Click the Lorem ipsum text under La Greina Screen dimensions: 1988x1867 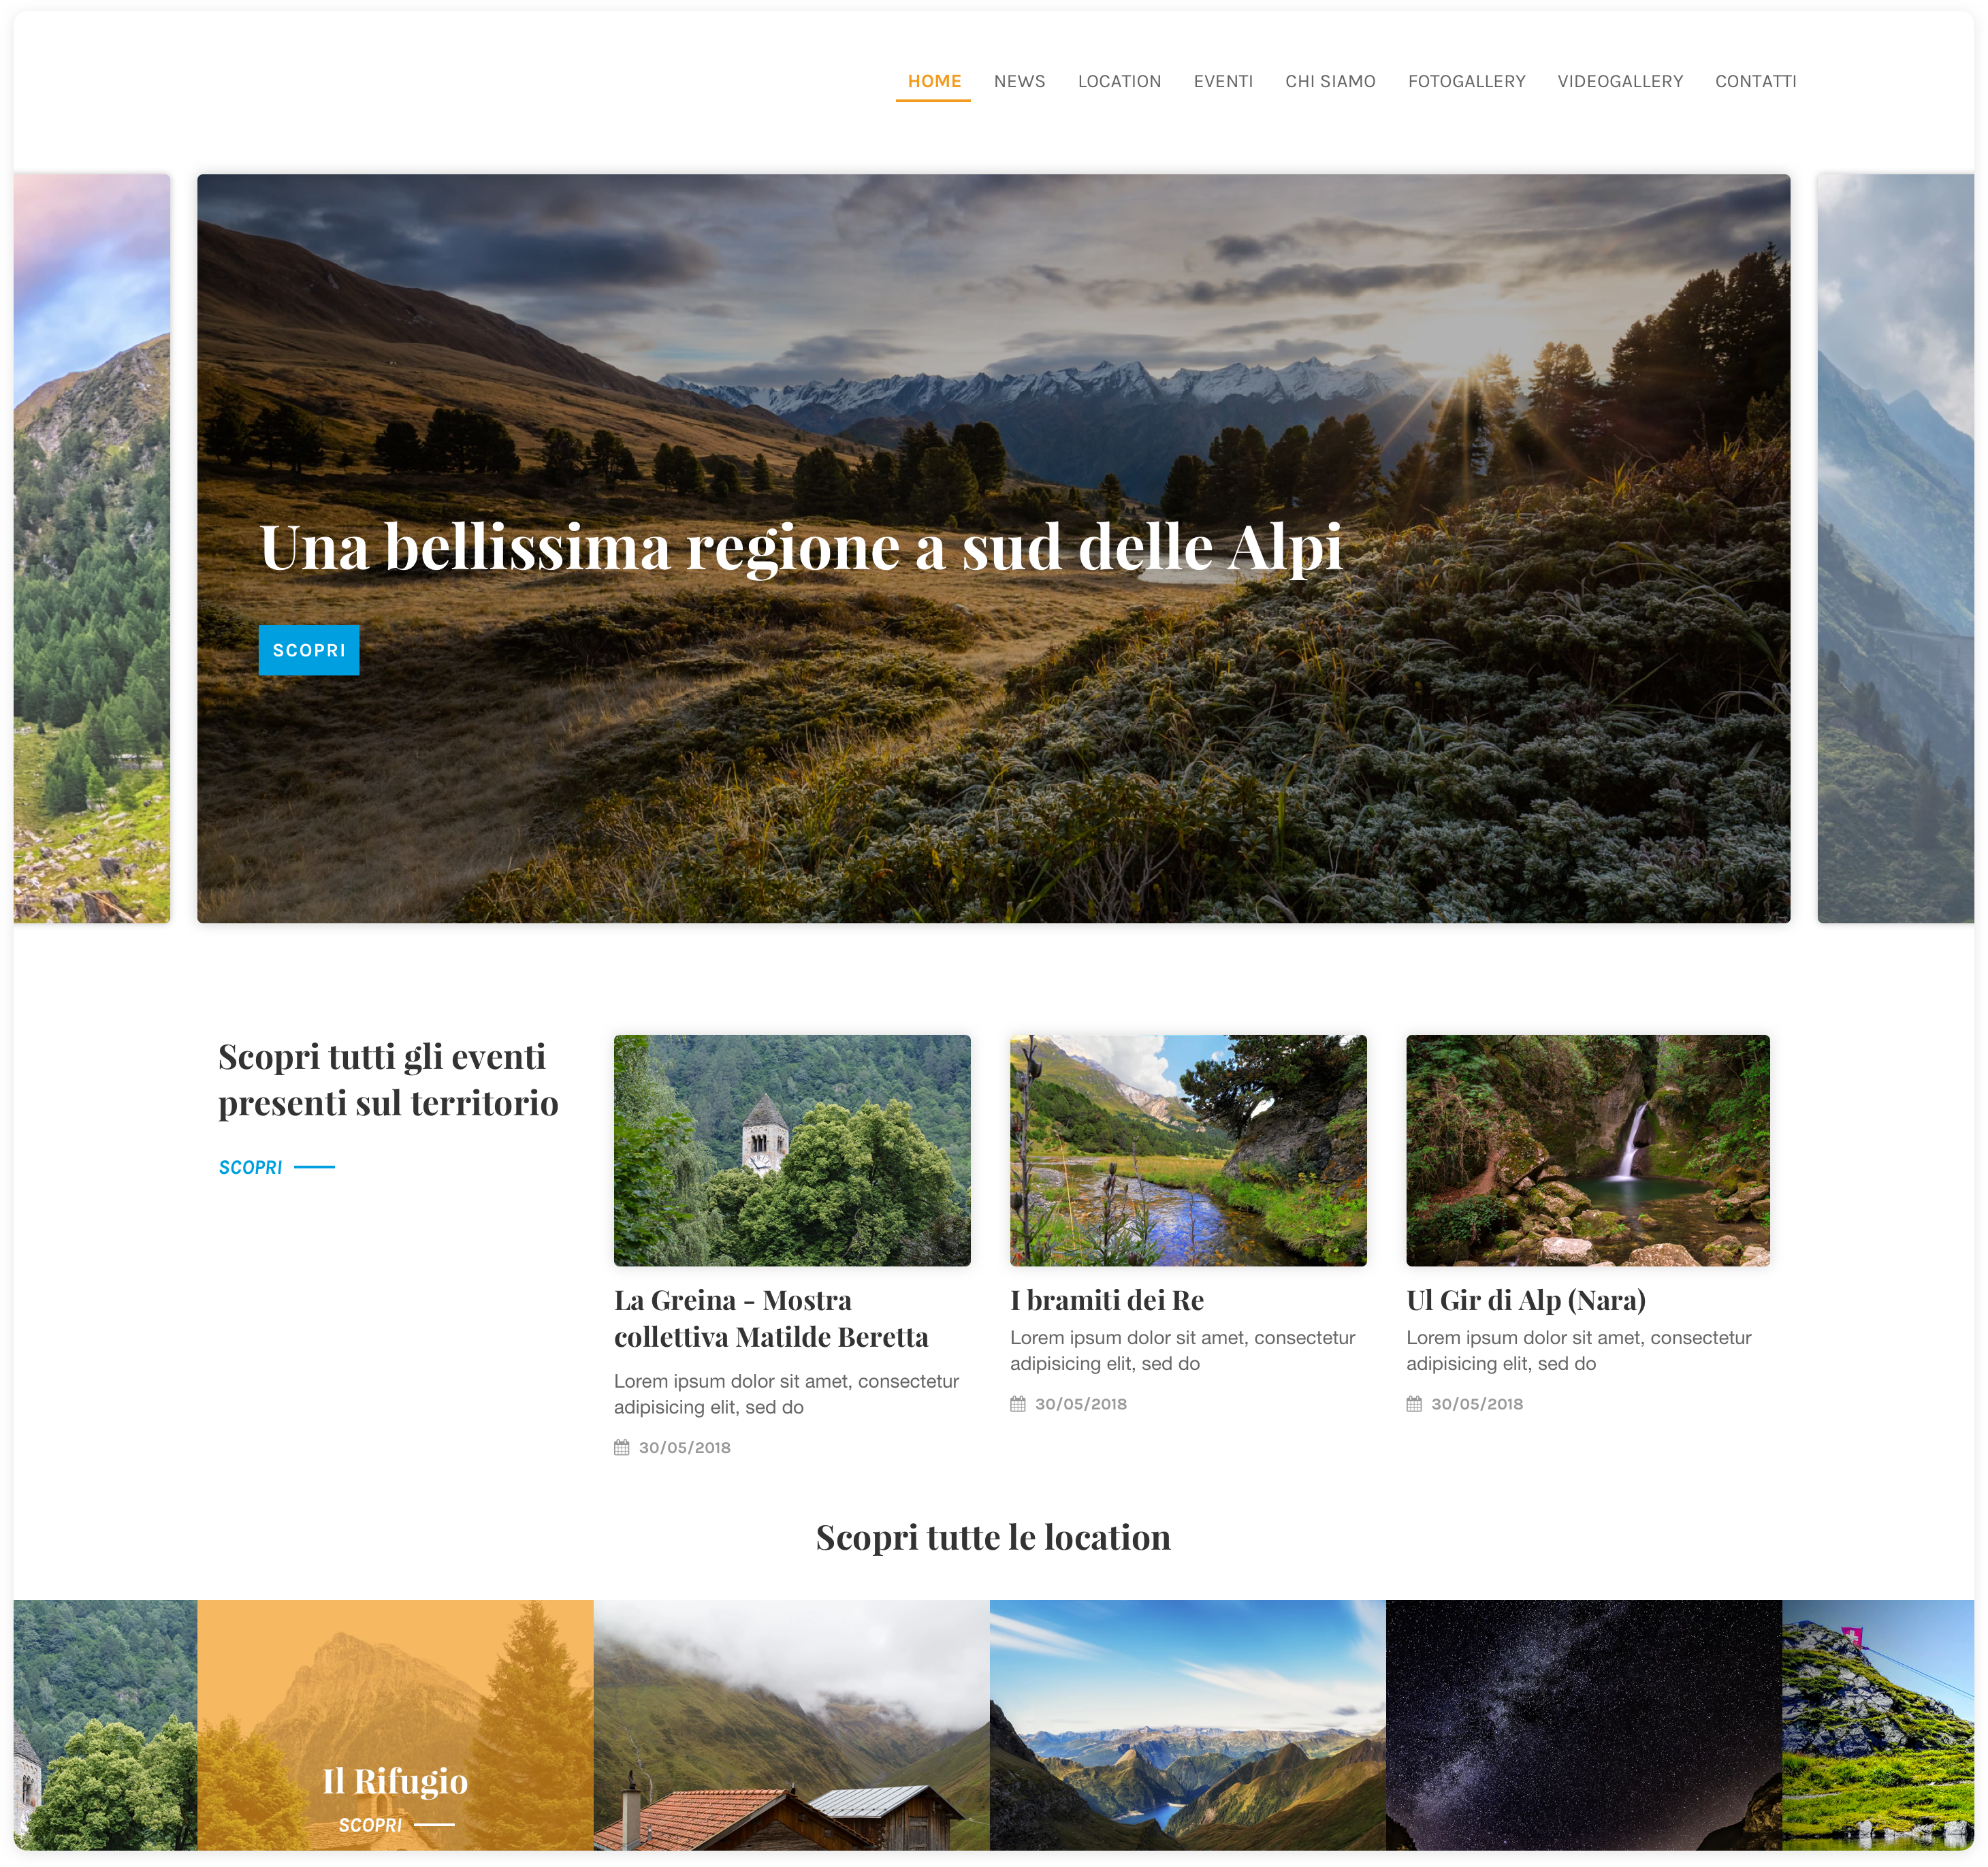786,1394
